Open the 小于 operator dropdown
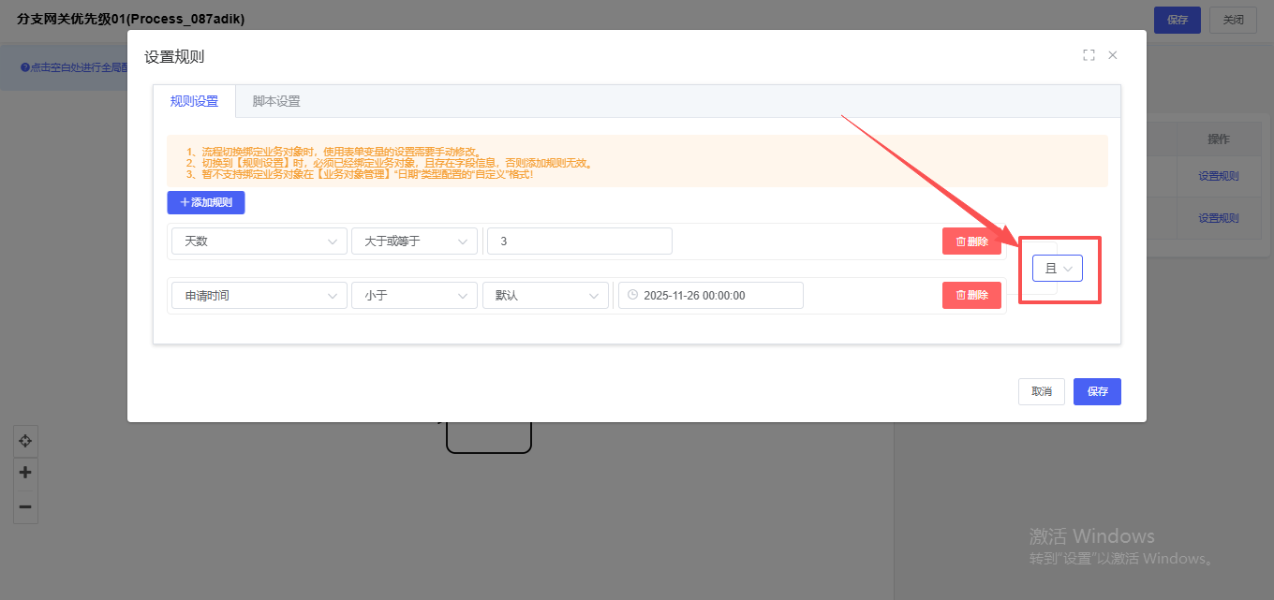1274x600 pixels. point(414,295)
